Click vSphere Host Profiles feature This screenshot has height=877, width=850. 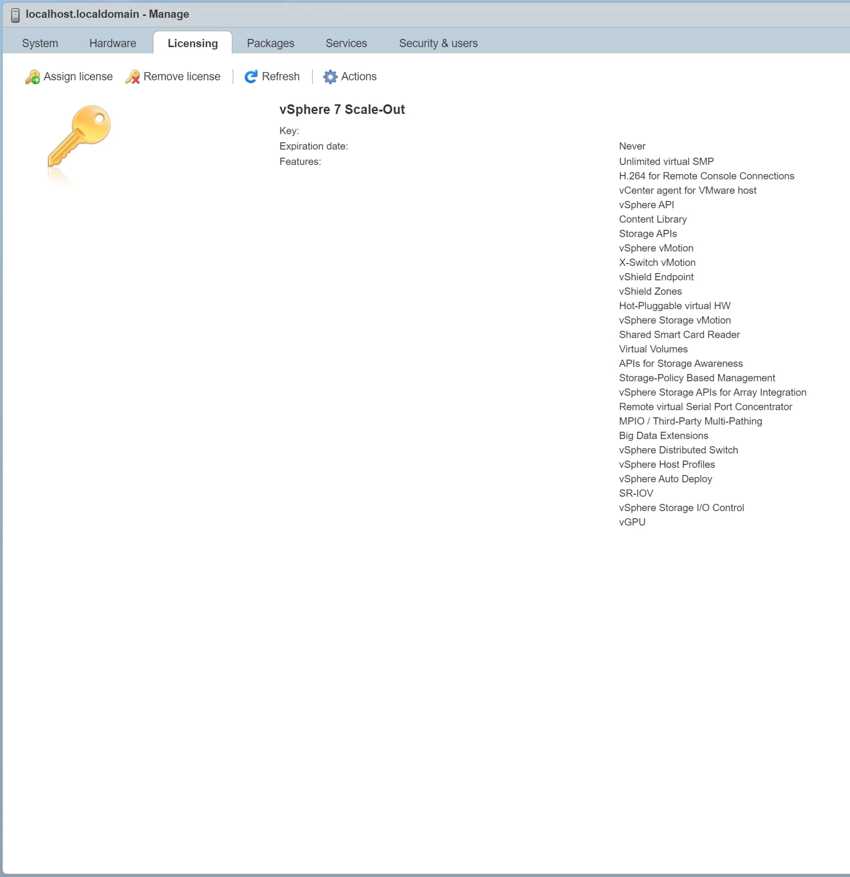667,464
